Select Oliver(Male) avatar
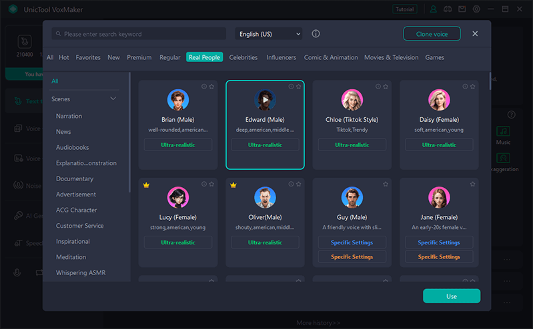Image resolution: width=533 pixels, height=329 pixels. click(x=265, y=197)
